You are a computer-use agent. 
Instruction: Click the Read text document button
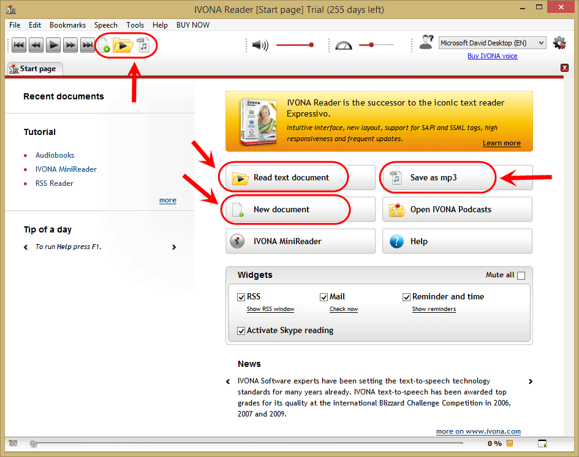coord(300,177)
